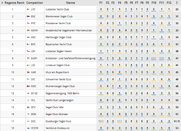Click the F8 column header

pyautogui.click(x=142, y=3)
